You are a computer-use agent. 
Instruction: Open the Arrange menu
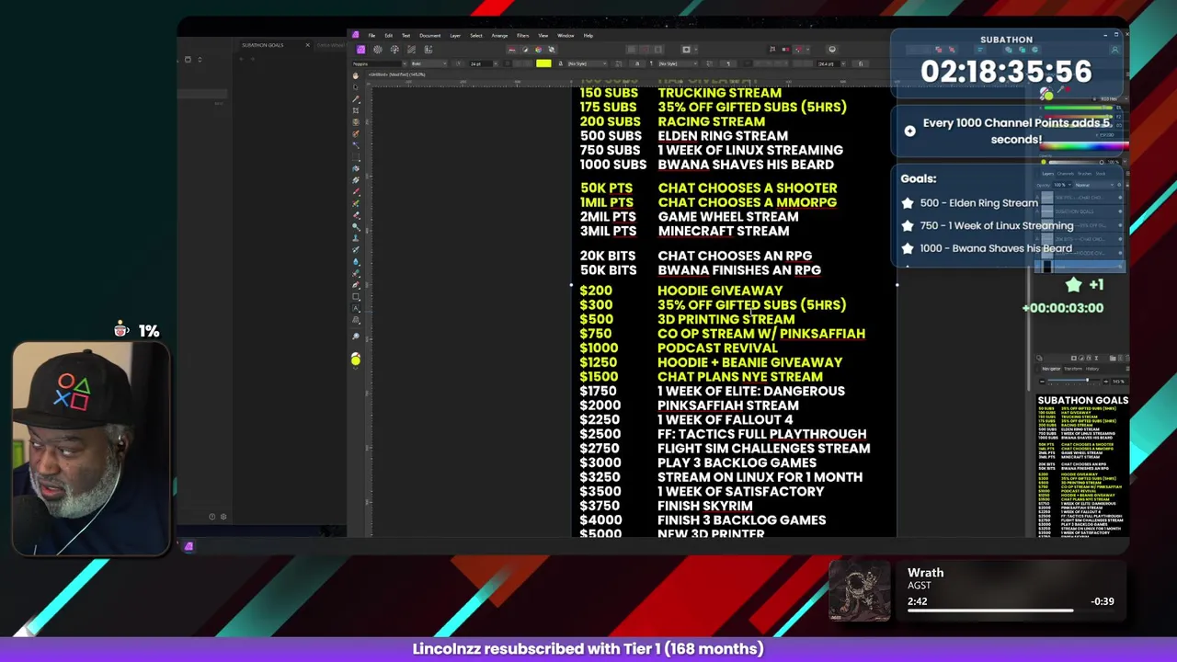click(x=499, y=36)
